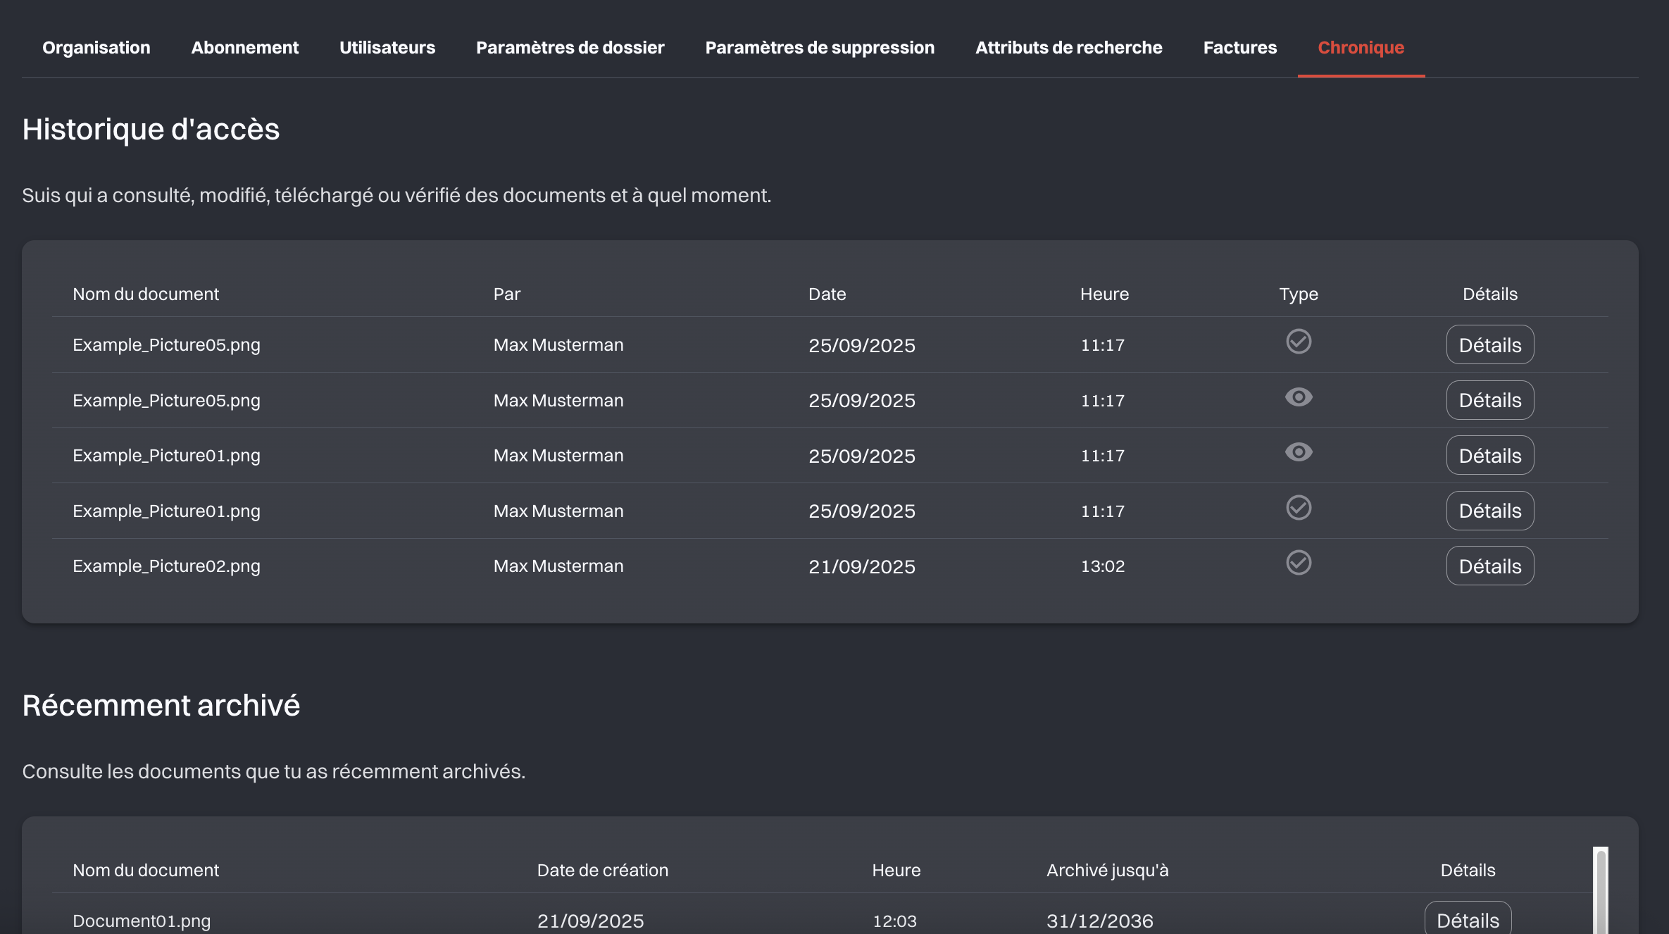Click eye icon in first Example_Picture01.png row

(x=1299, y=452)
